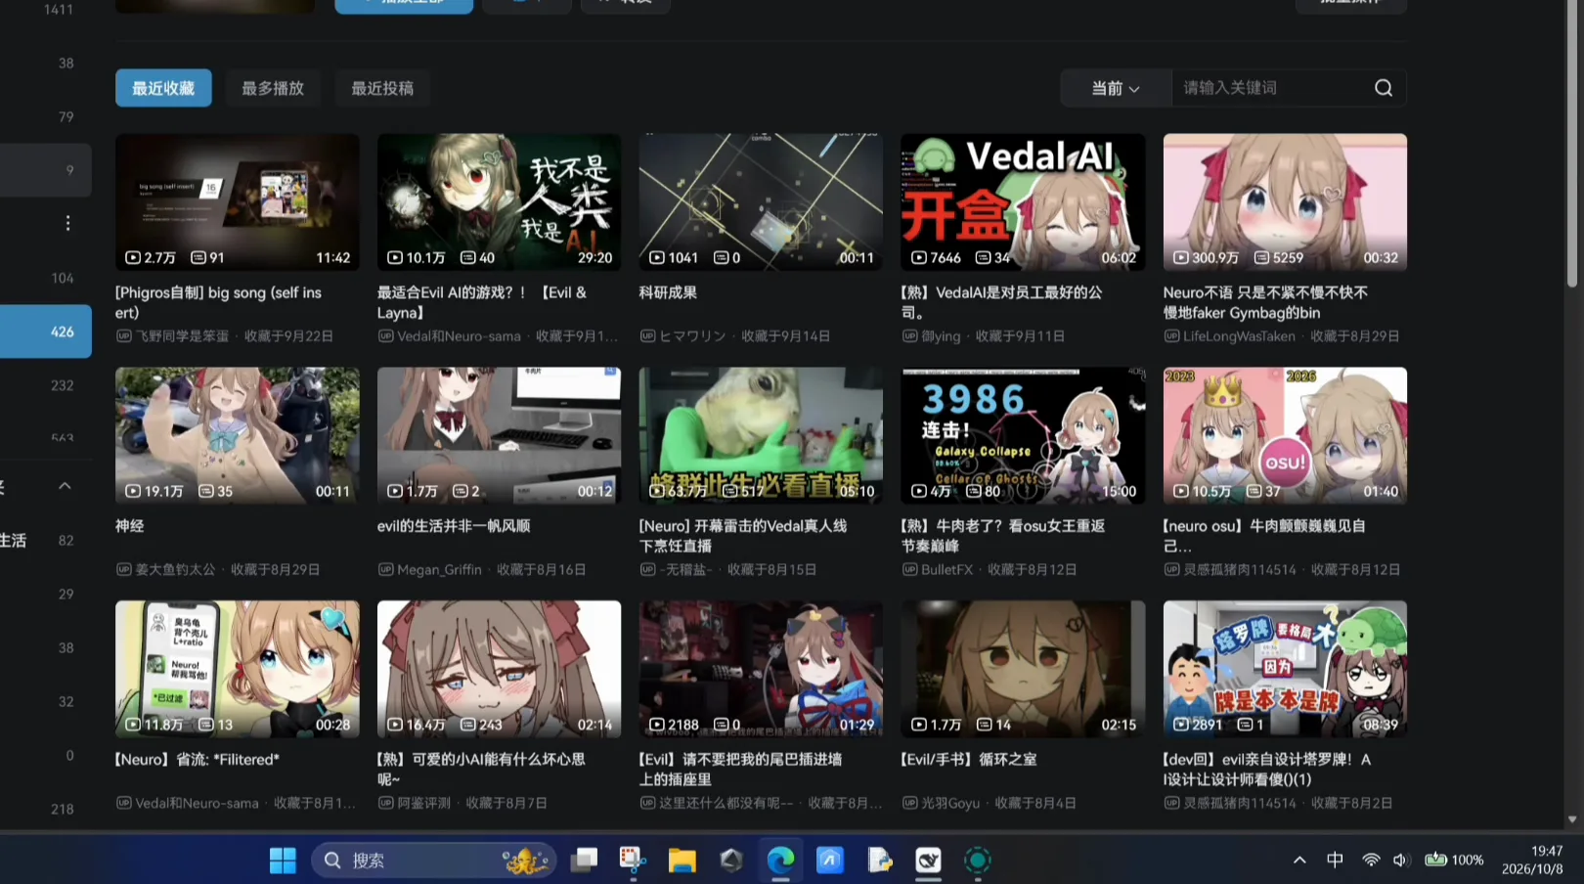Open the Unity-like hexagon taskbar icon

coord(731,861)
